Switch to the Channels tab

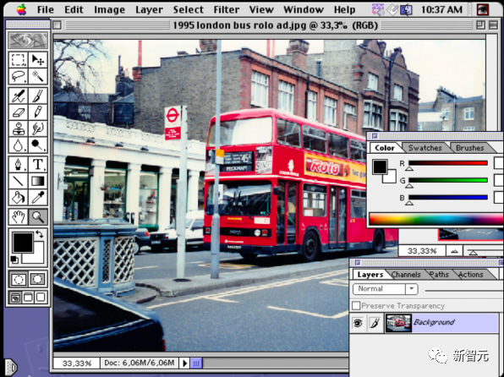coord(406,275)
